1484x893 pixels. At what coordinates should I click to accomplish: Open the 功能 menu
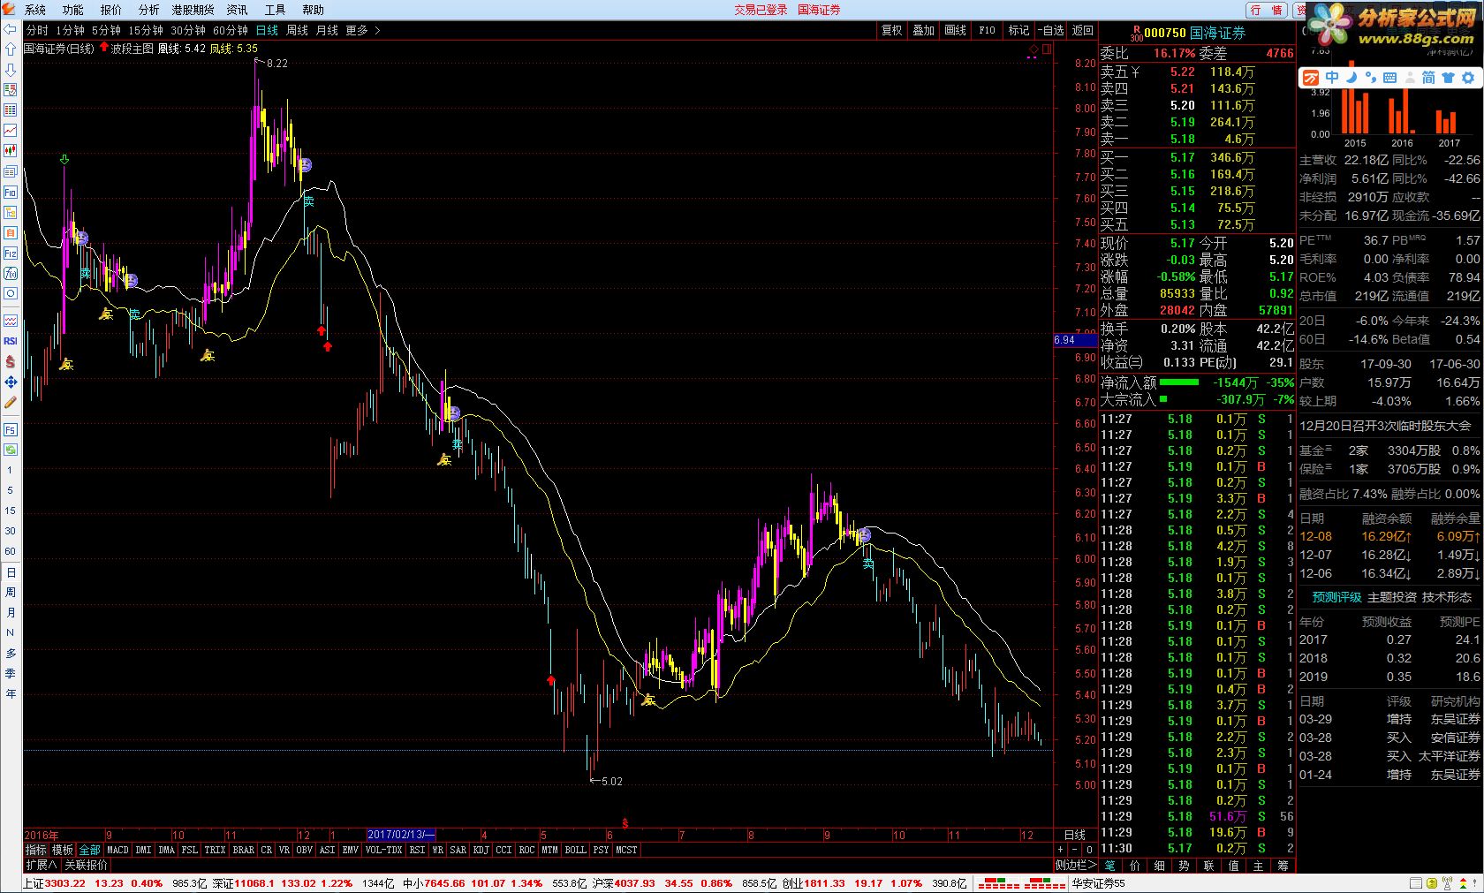73,10
